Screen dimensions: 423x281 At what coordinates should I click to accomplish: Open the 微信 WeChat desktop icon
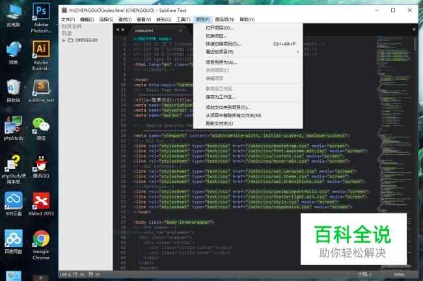pos(41,128)
